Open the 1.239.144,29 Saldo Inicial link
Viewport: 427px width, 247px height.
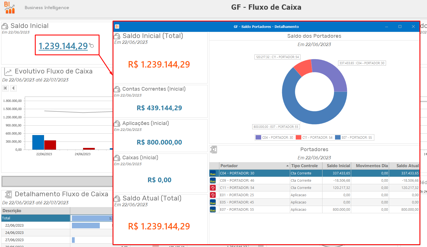[63, 46]
